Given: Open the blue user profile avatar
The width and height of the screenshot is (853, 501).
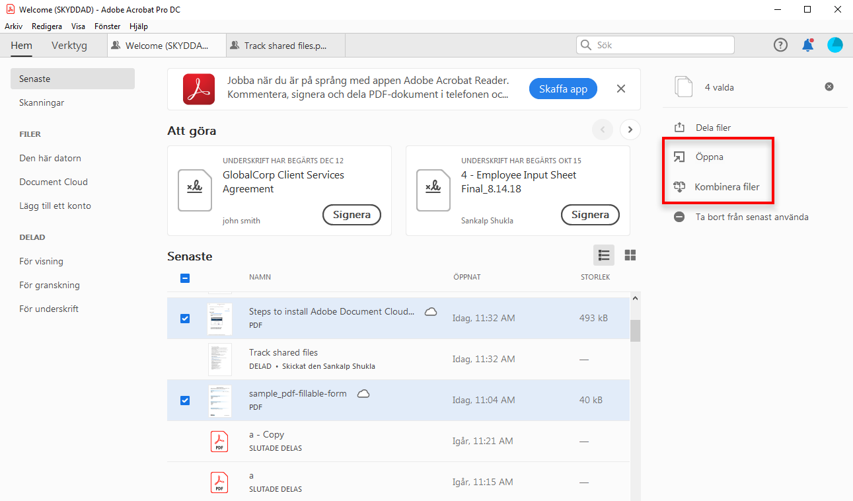Looking at the screenshot, I should pos(834,45).
